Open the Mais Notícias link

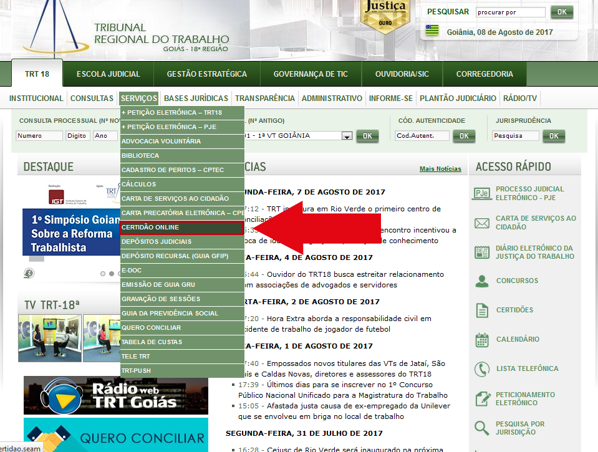pos(440,169)
